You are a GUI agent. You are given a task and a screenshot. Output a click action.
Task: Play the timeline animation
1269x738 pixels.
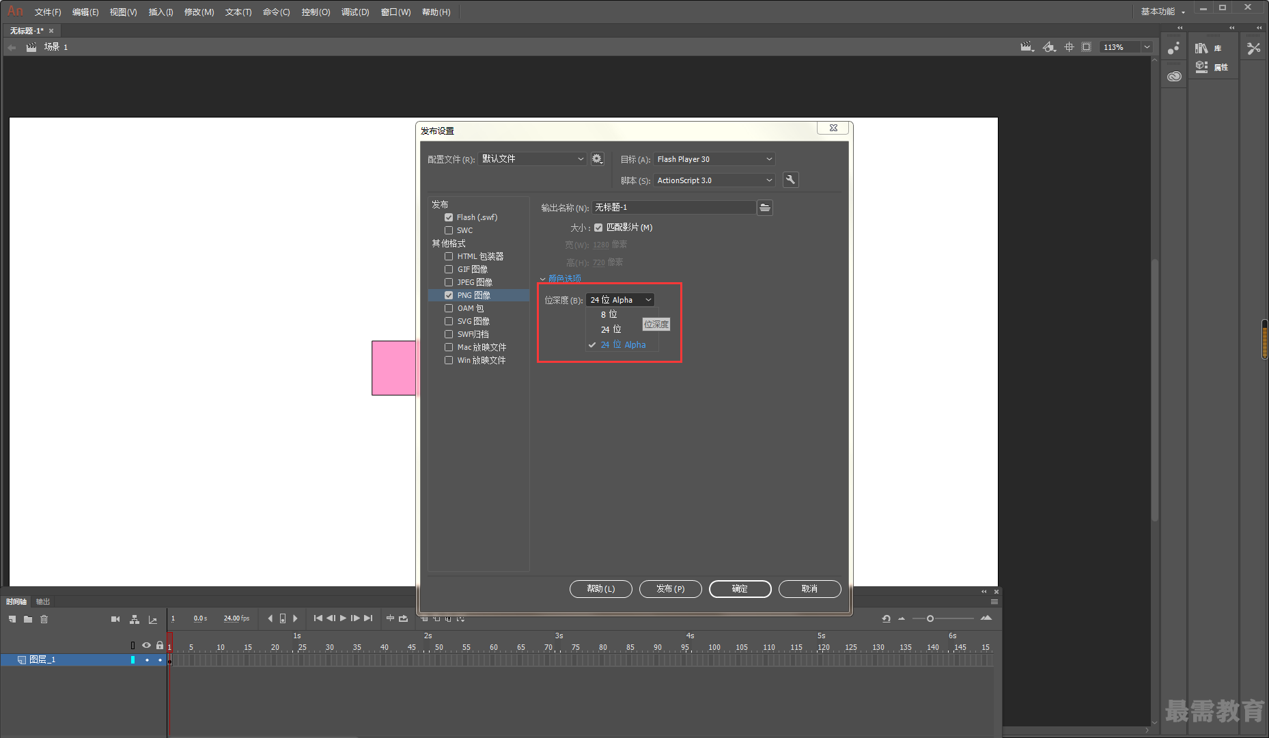(343, 618)
